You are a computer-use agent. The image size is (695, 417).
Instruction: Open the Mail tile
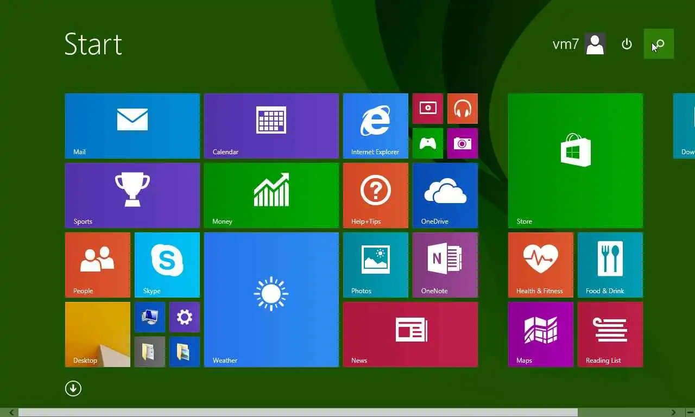(132, 126)
